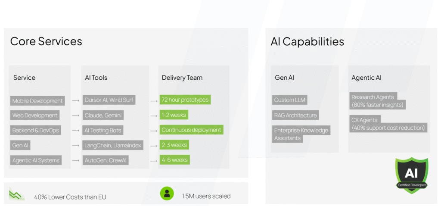
Task: Click the declining costs chart icon
Action: pyautogui.click(x=16, y=195)
